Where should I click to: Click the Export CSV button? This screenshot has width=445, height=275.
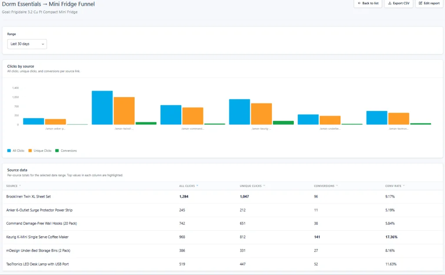pos(399,3)
